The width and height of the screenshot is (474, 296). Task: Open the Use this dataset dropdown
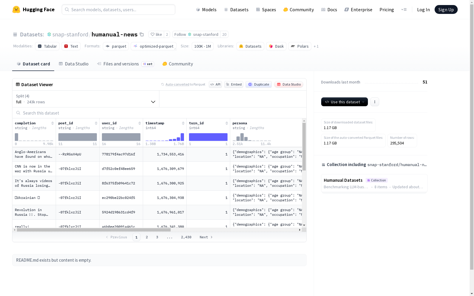[345, 102]
